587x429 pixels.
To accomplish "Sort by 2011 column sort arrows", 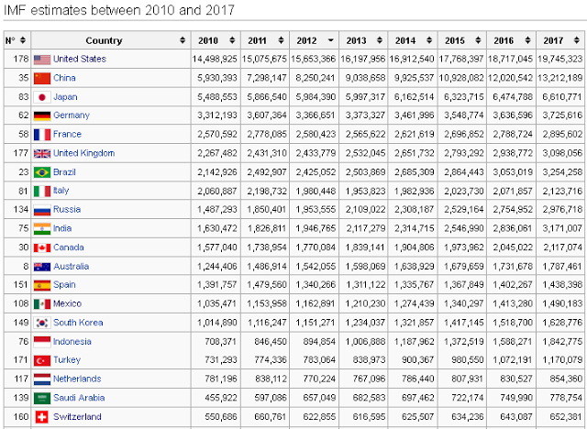I will [281, 40].
